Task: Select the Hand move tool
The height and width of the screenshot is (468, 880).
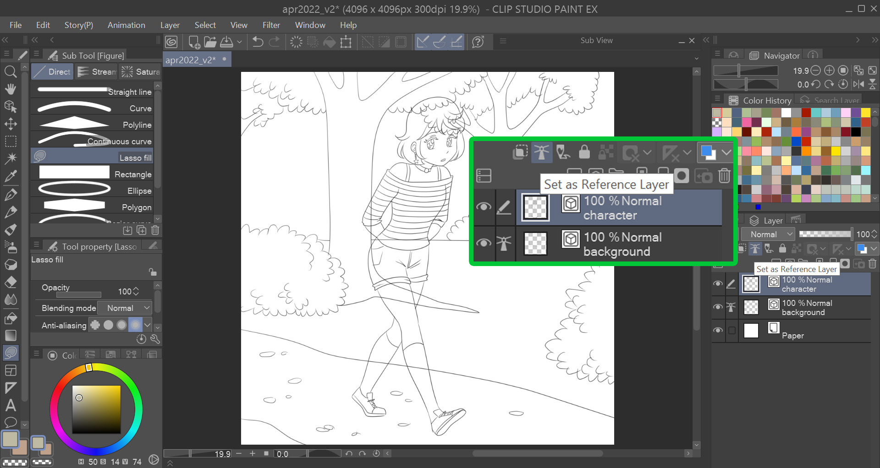Action: [x=11, y=89]
